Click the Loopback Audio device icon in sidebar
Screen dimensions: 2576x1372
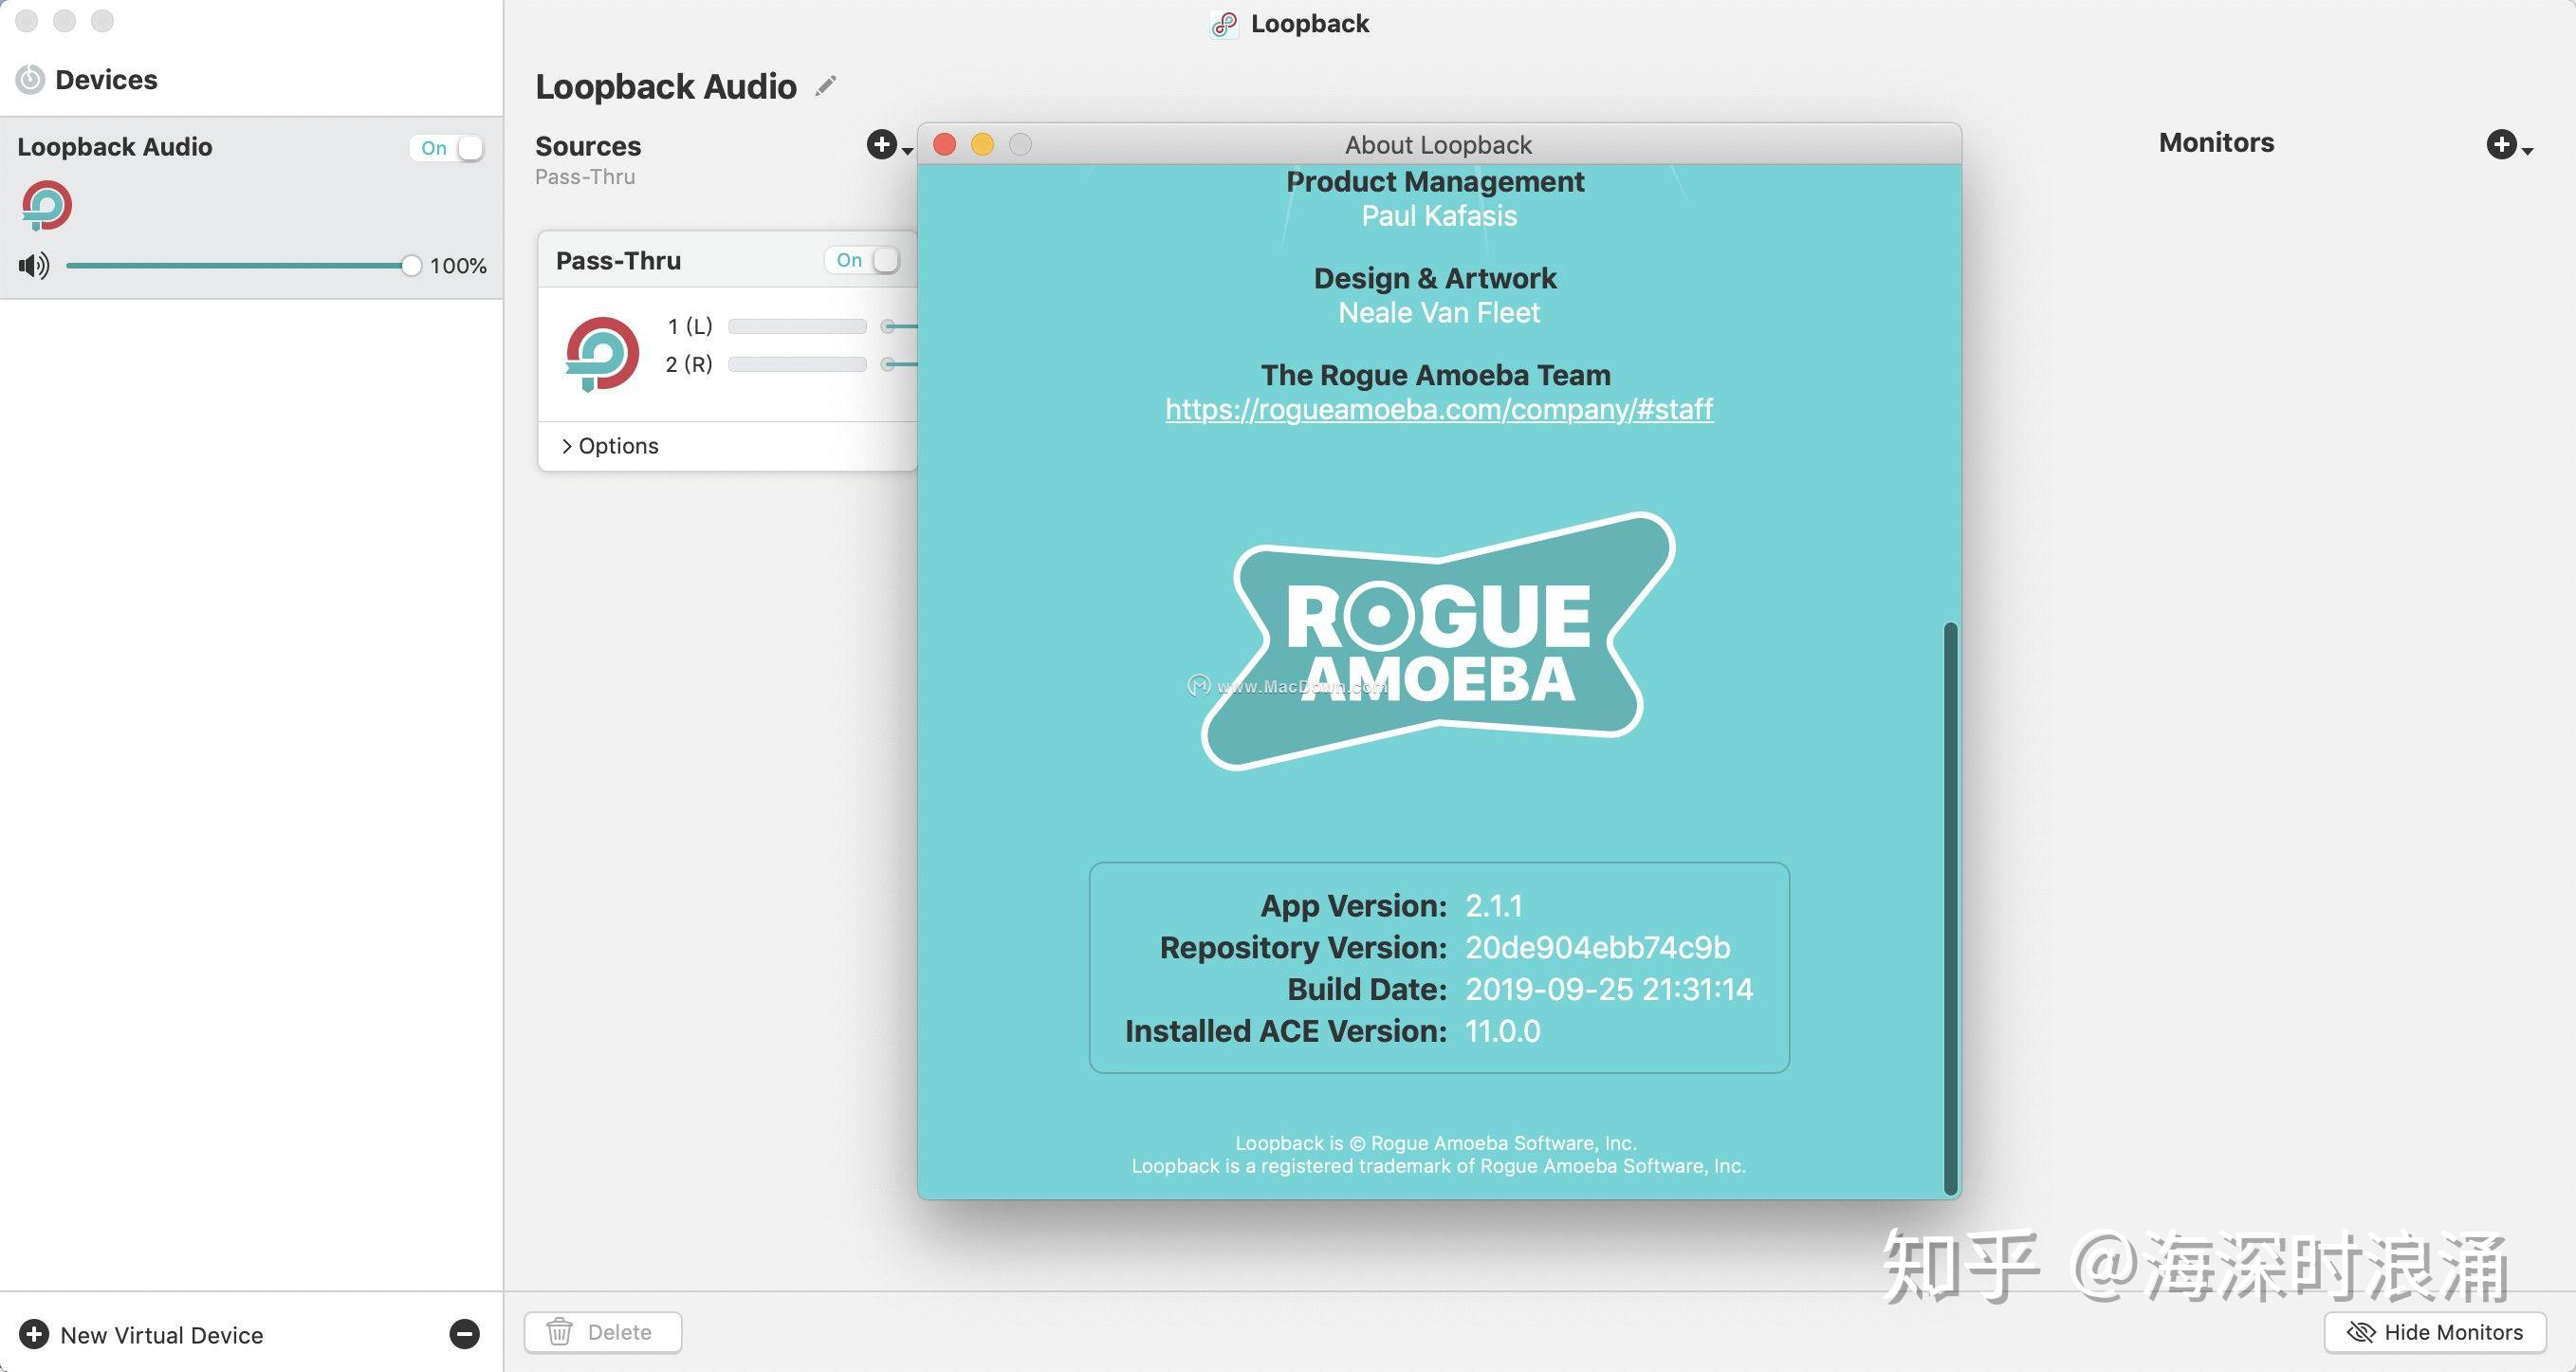click(x=46, y=206)
